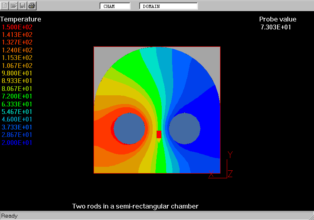Click the window resize grip in status bar
314x220 pixels.
310,216
